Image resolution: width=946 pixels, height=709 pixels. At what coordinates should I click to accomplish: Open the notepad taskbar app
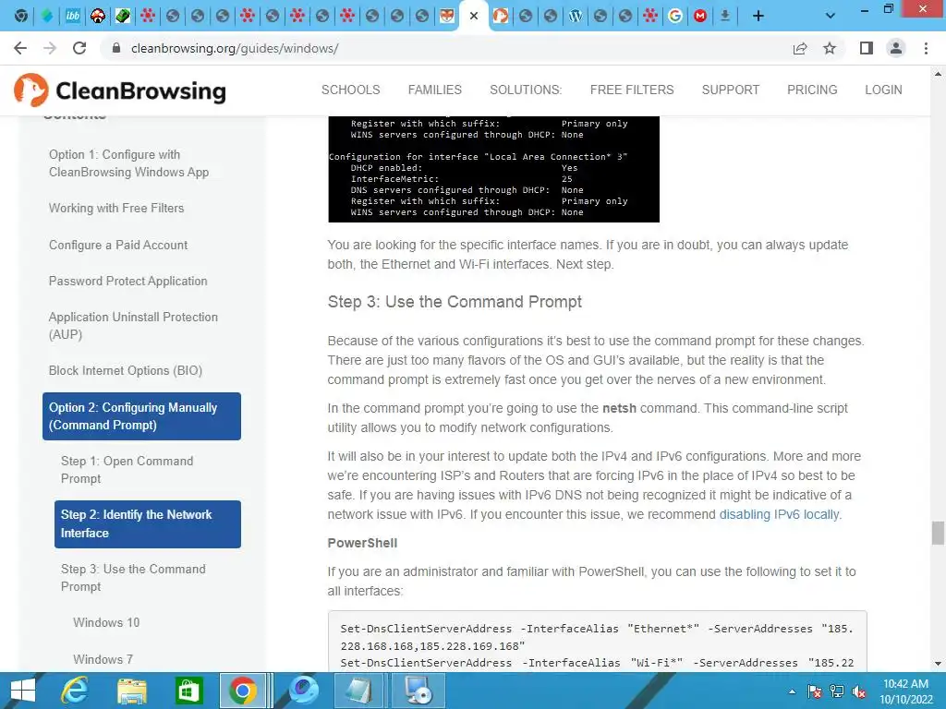click(x=360, y=691)
